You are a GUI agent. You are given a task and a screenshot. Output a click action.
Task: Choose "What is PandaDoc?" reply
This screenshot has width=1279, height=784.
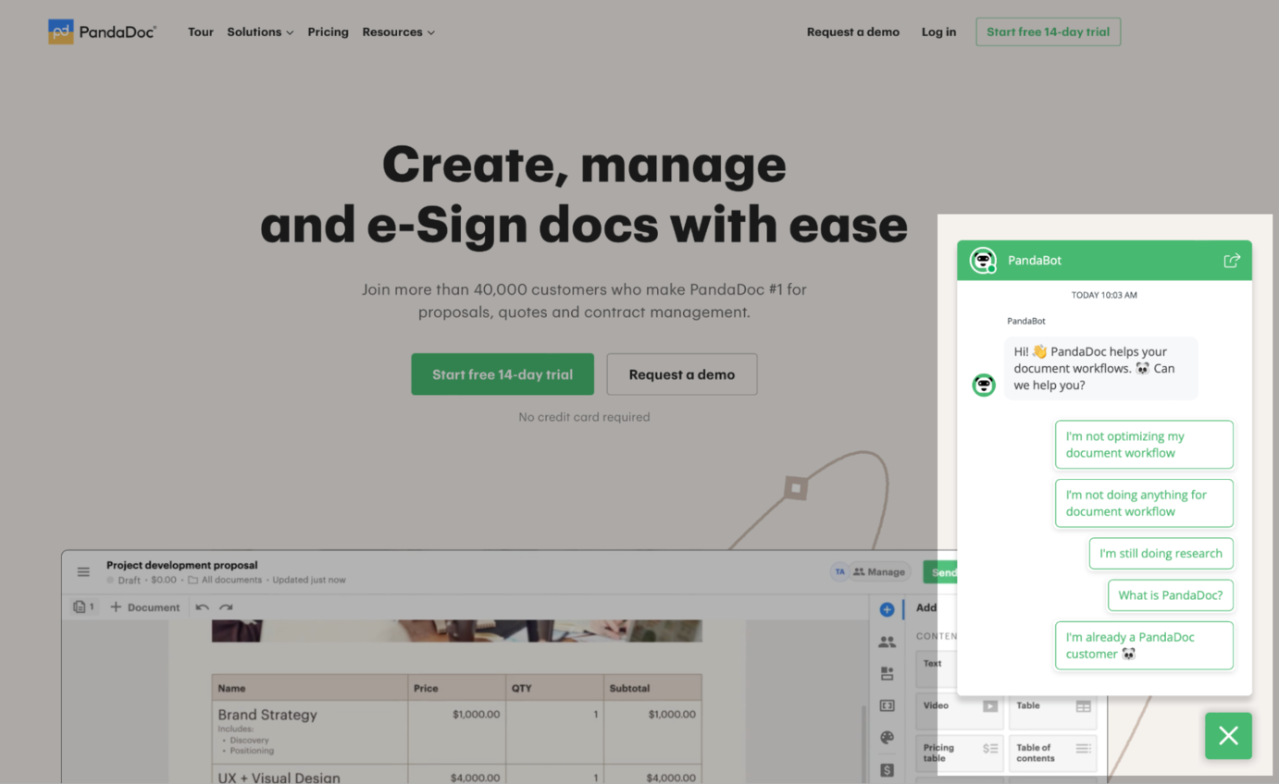(x=1170, y=595)
